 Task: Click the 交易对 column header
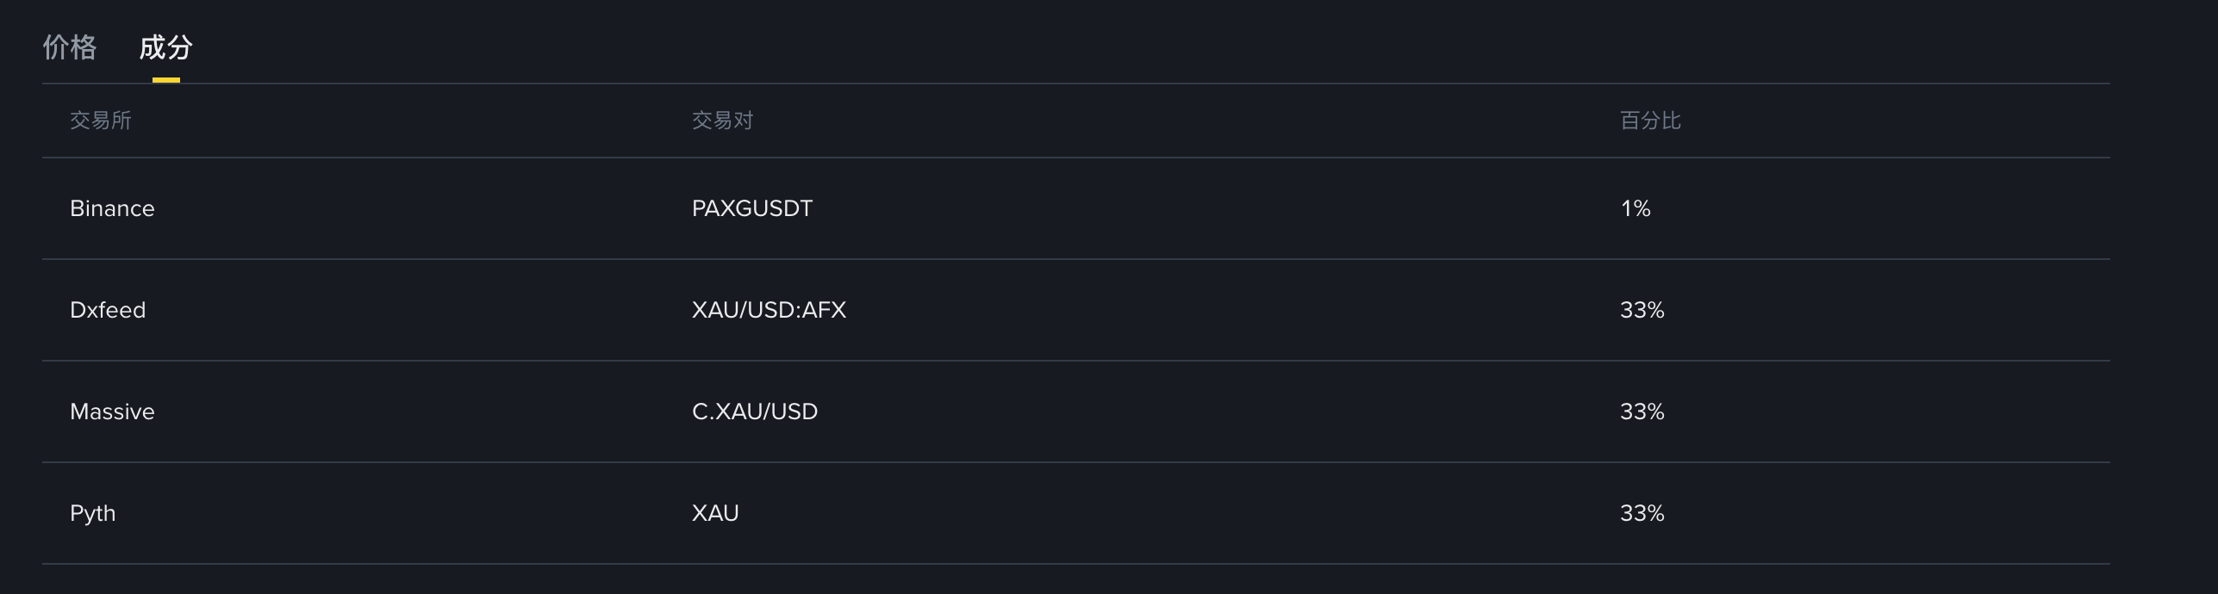point(722,121)
